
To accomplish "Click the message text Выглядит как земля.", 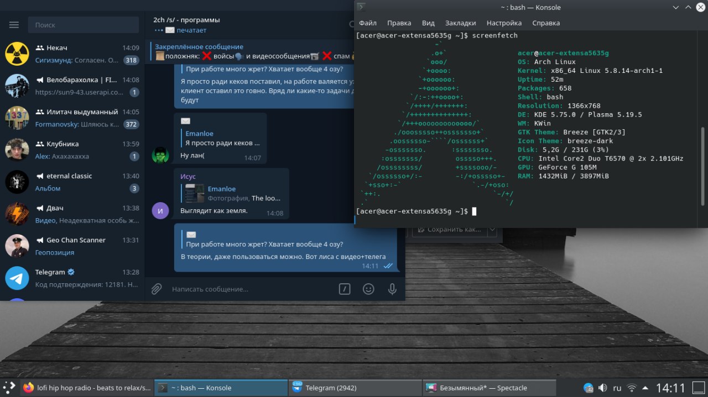I will click(x=214, y=211).
